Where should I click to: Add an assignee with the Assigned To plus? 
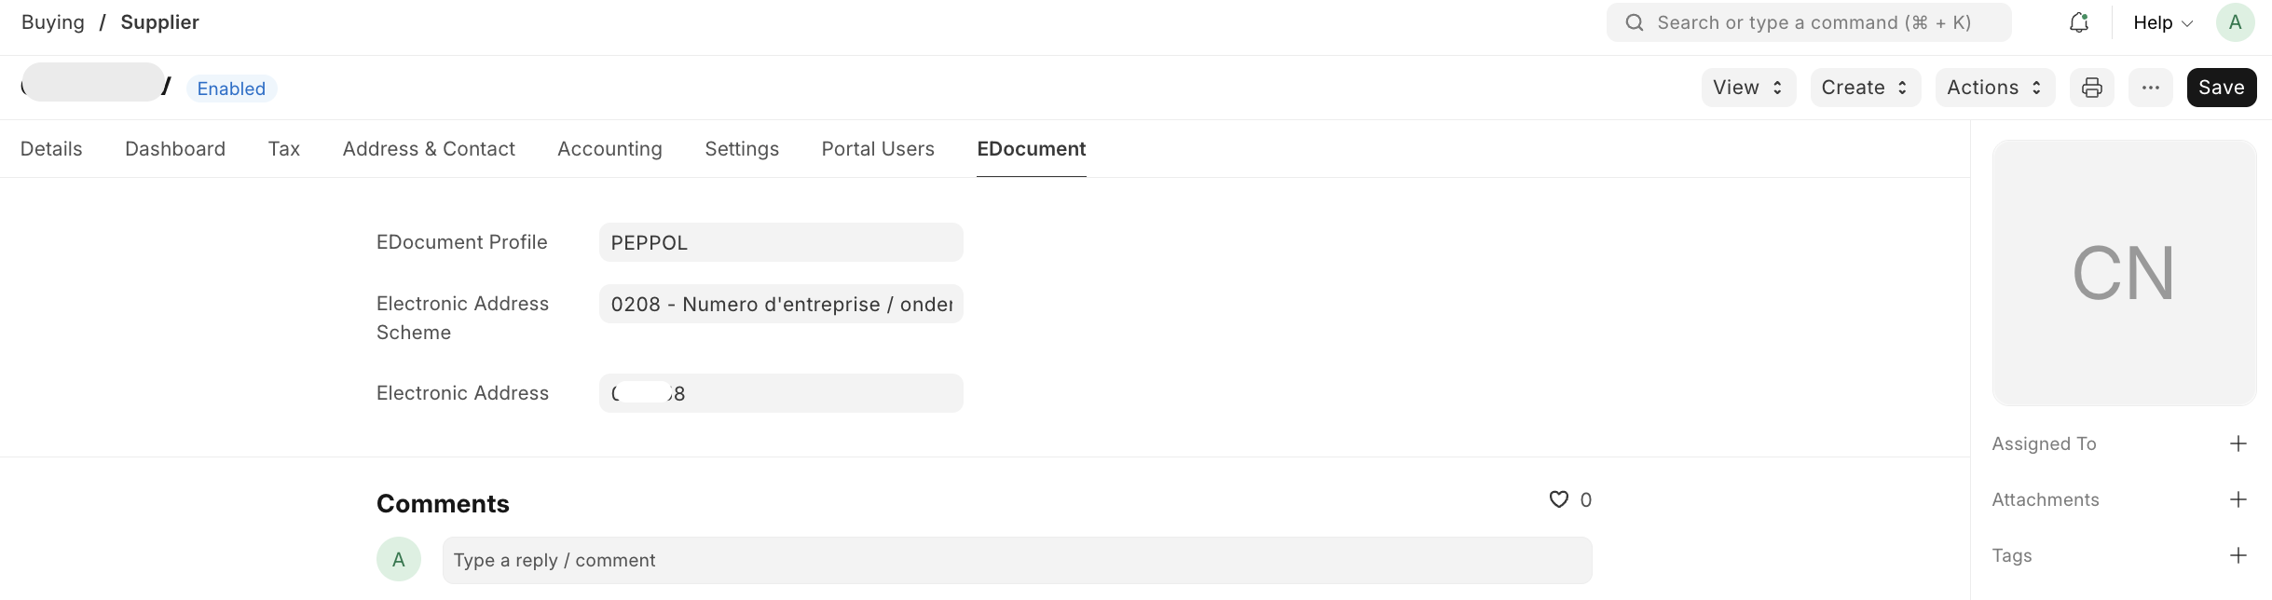[x=2238, y=443]
